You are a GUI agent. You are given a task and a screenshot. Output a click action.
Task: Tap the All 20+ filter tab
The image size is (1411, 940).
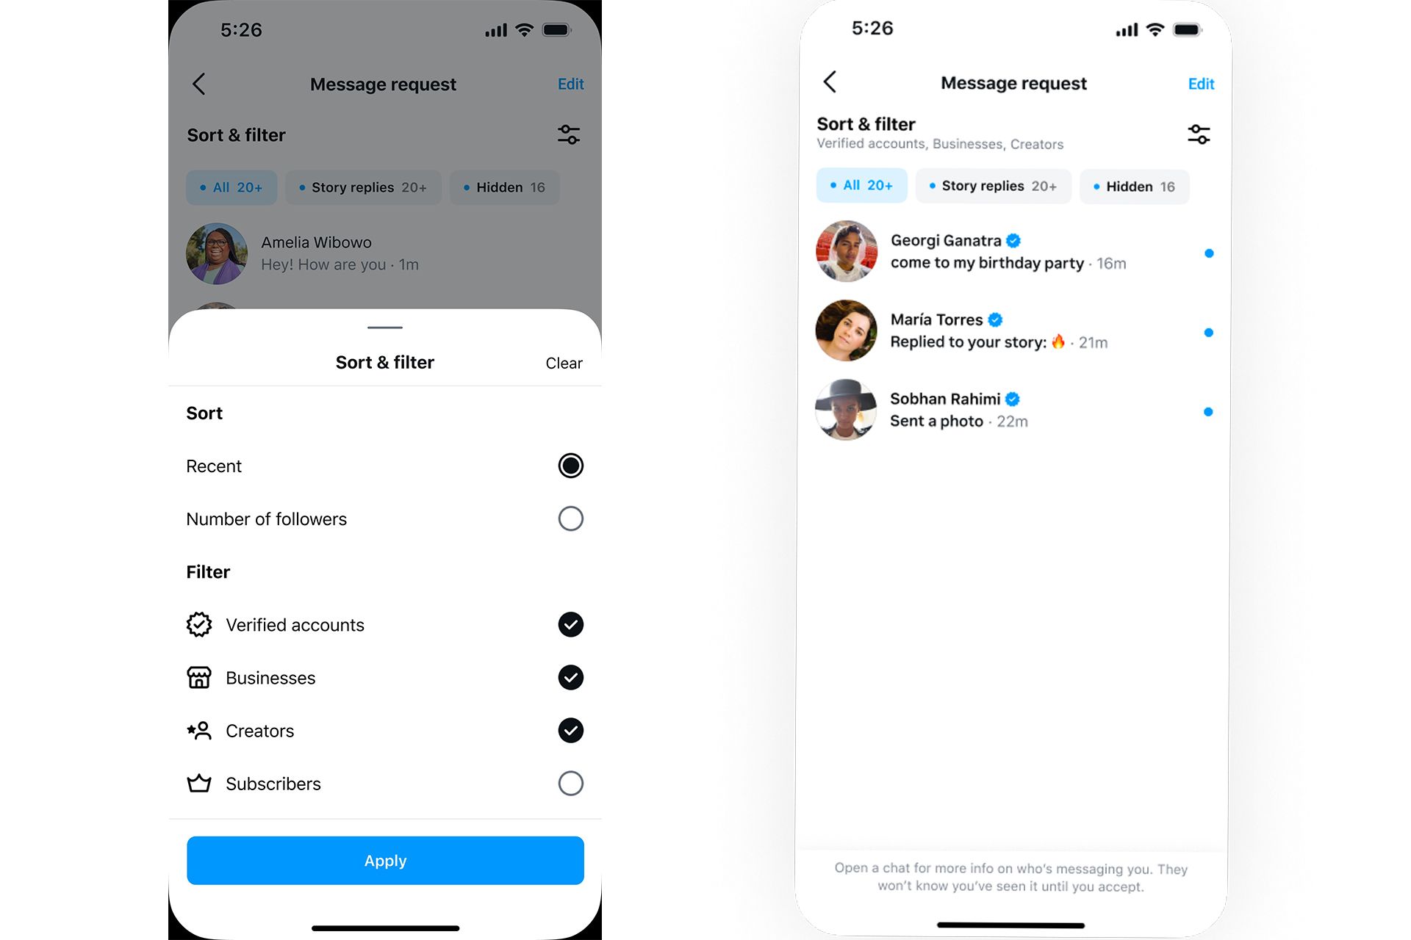click(860, 187)
